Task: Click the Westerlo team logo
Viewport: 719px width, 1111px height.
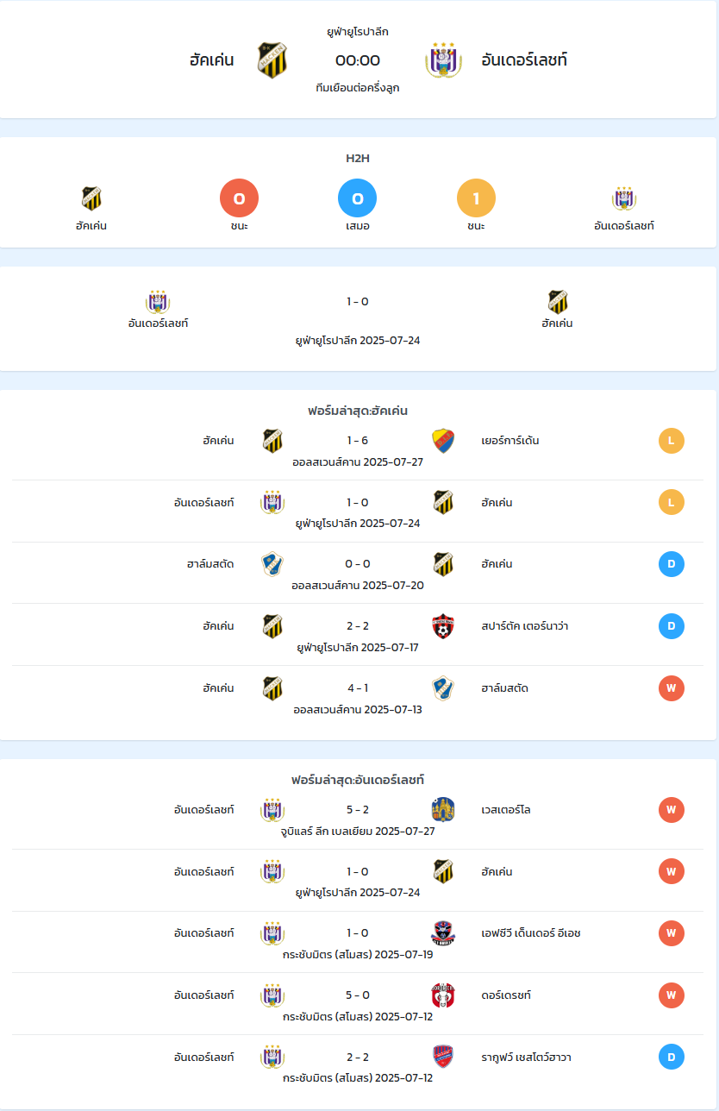Action: tap(443, 810)
